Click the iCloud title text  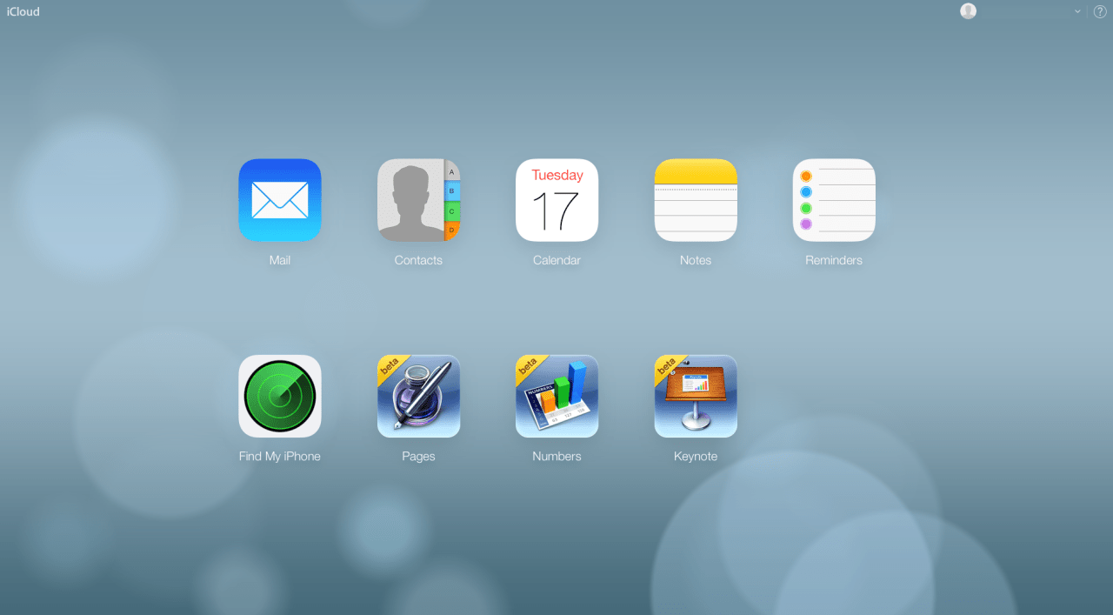[23, 12]
